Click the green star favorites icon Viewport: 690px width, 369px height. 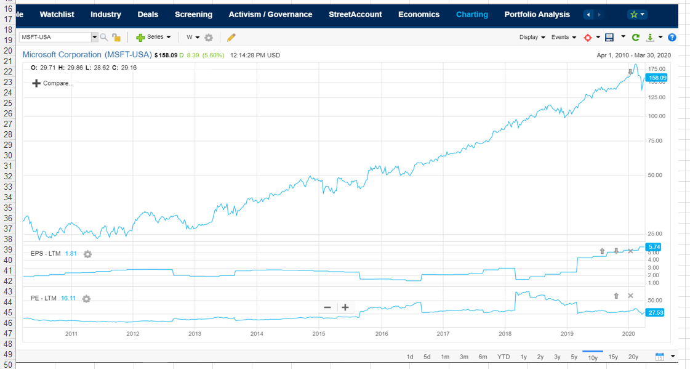pos(633,15)
